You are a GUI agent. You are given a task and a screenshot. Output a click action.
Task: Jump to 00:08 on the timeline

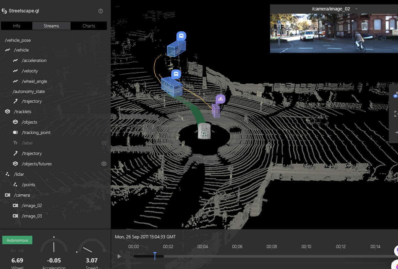[x=272, y=247]
